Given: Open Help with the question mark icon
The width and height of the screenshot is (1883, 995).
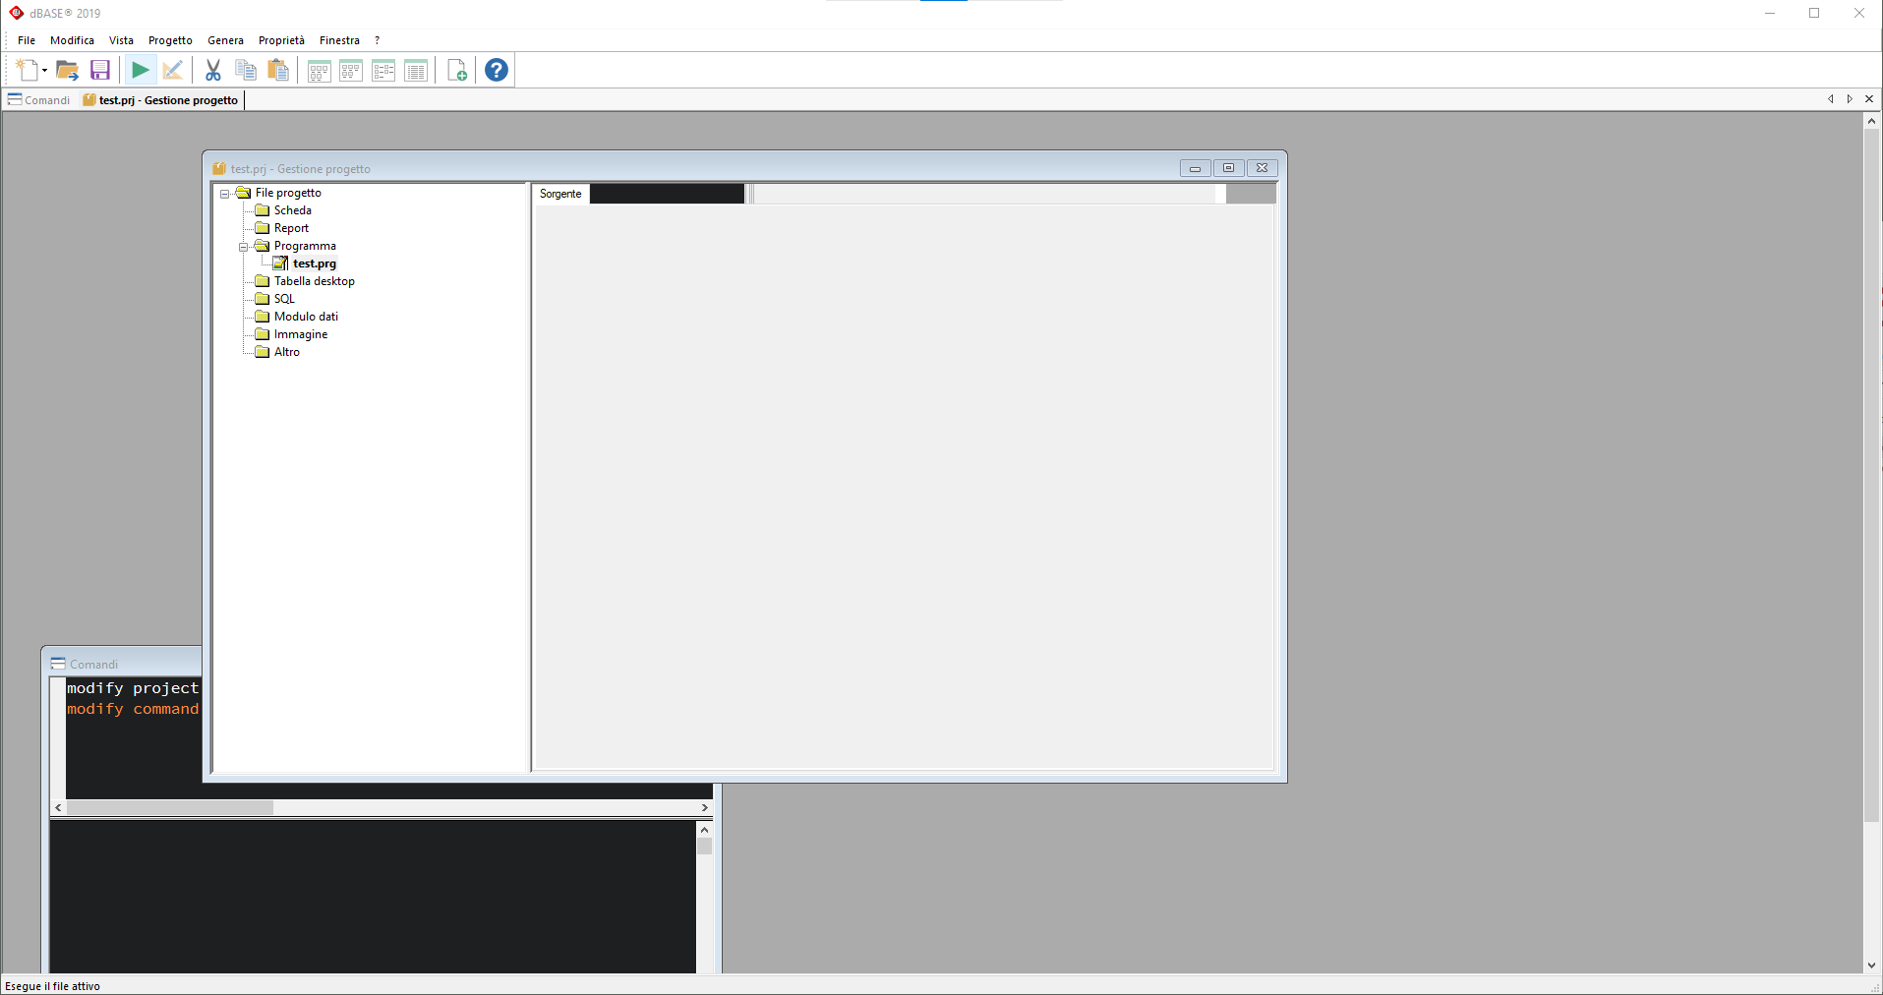Looking at the screenshot, I should tap(497, 70).
